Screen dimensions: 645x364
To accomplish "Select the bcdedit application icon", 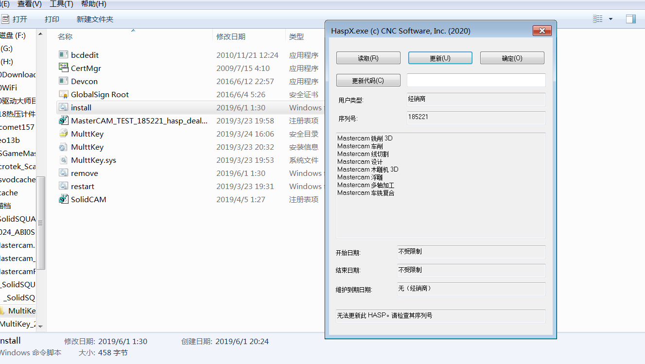I will tap(63, 55).
